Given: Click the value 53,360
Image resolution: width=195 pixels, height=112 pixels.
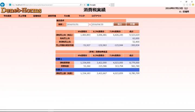Looking at the screenshot, I should (87, 66).
